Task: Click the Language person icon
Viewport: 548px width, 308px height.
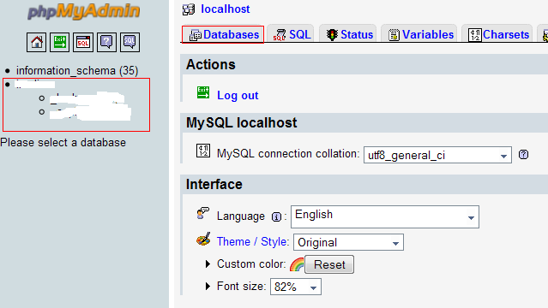Action: pos(202,213)
